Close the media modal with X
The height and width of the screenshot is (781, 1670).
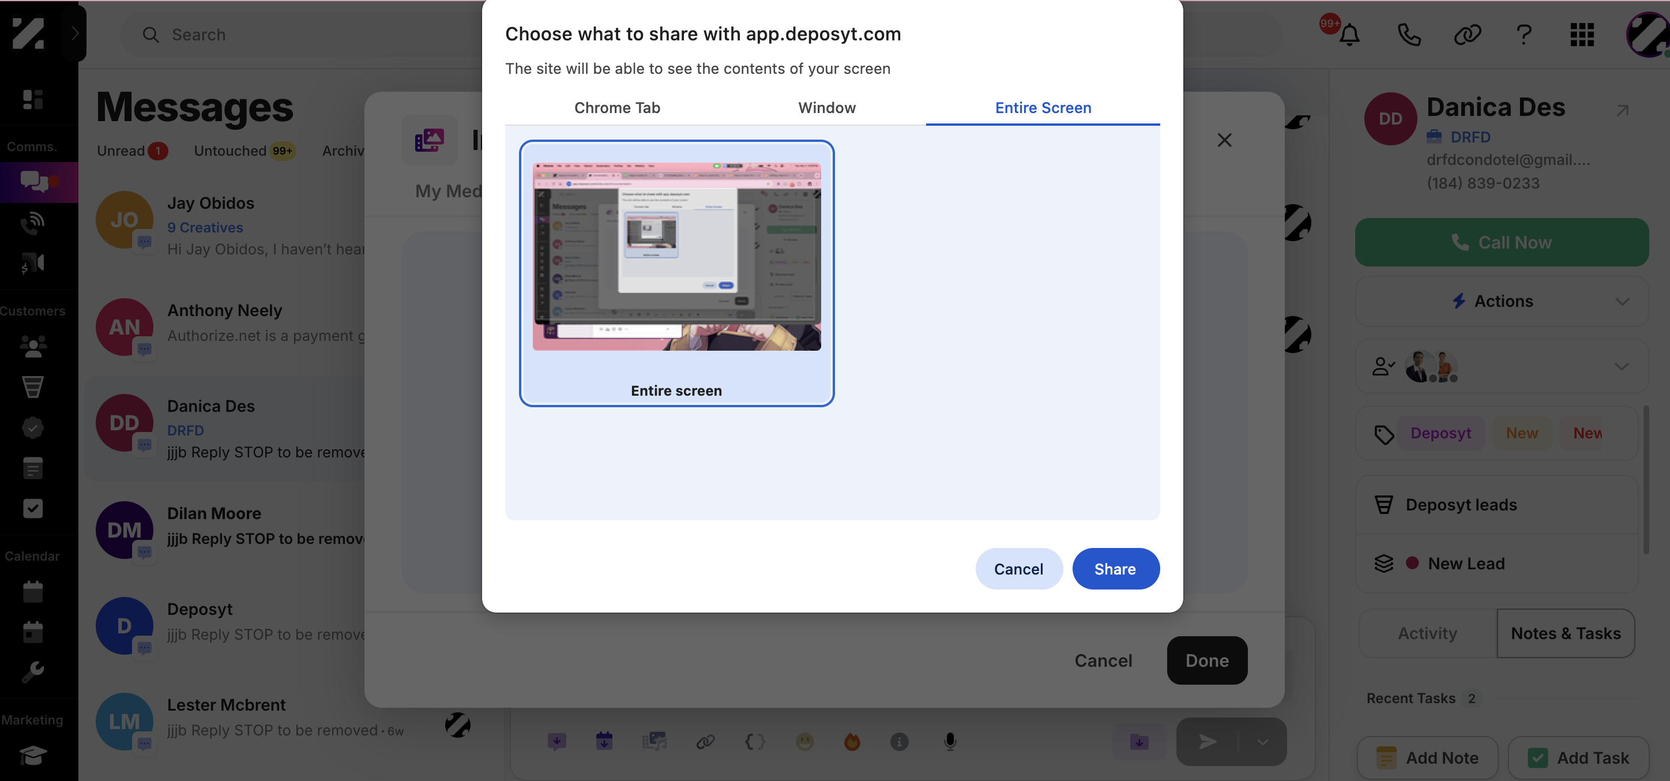point(1224,140)
